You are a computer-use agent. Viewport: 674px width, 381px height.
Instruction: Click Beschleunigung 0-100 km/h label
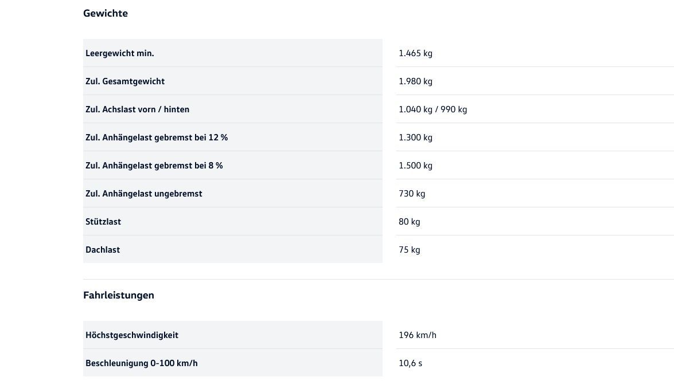(x=142, y=363)
